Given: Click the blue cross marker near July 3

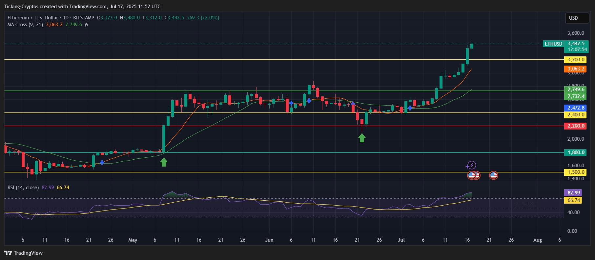Looking at the screenshot, I should point(410,108).
